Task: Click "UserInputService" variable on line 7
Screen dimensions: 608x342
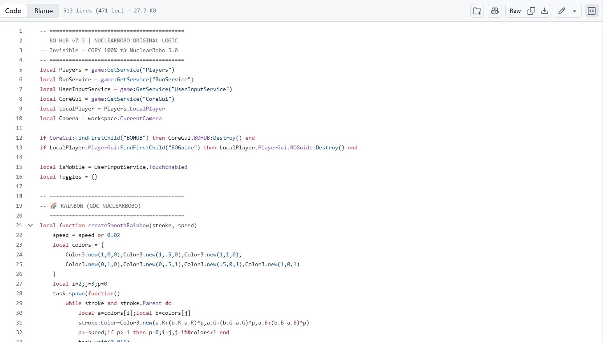Action: (85, 89)
